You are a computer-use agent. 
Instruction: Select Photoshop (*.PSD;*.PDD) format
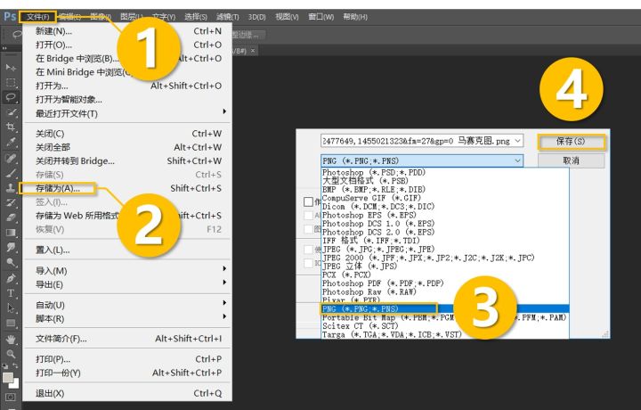445,172
